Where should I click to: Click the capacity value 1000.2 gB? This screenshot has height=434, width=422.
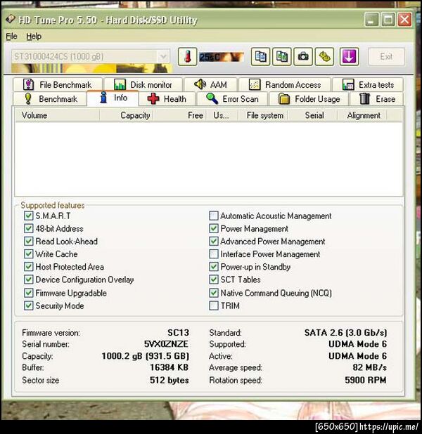click(146, 355)
